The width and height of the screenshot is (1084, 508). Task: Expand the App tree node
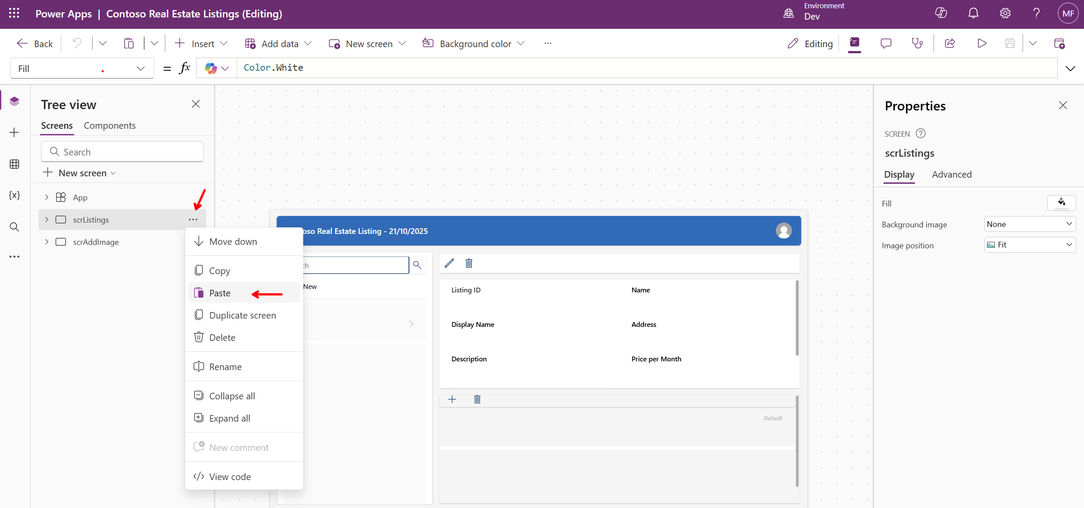point(47,197)
